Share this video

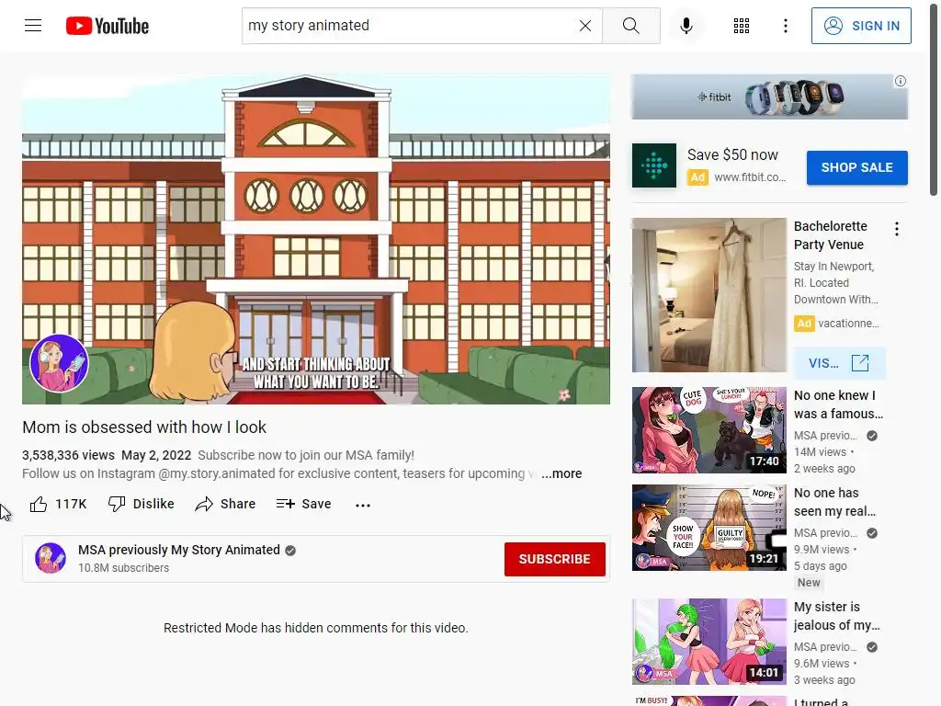pos(226,504)
